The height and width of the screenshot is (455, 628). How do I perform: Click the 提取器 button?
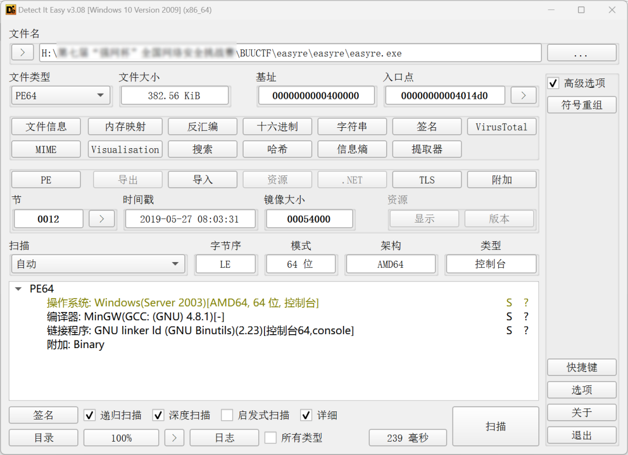coord(427,149)
